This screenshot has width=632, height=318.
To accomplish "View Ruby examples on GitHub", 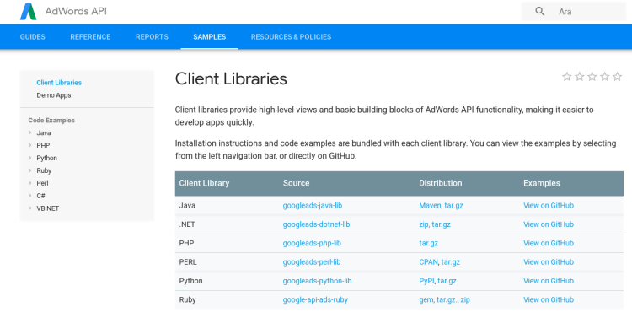I will pos(549,299).
